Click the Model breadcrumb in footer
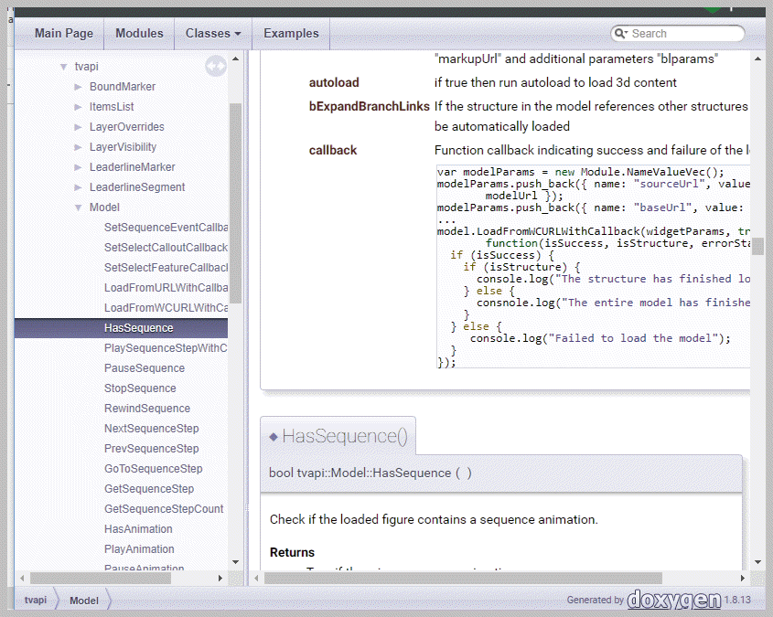Viewport: 773px width, 617px height. (84, 601)
